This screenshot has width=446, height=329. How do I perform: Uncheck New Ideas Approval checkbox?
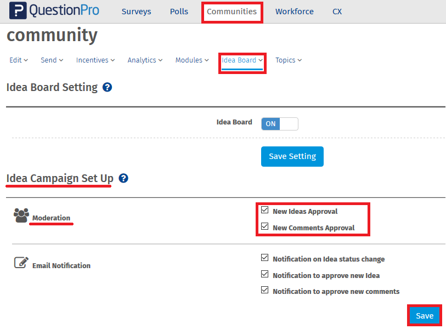click(x=265, y=210)
